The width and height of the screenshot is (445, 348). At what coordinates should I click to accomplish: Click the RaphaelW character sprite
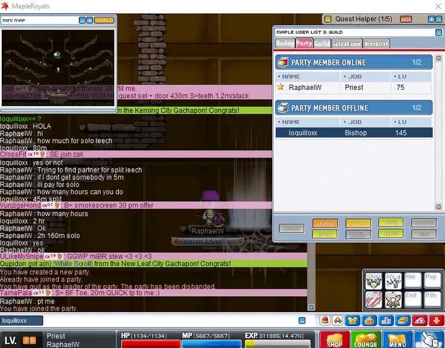click(210, 209)
